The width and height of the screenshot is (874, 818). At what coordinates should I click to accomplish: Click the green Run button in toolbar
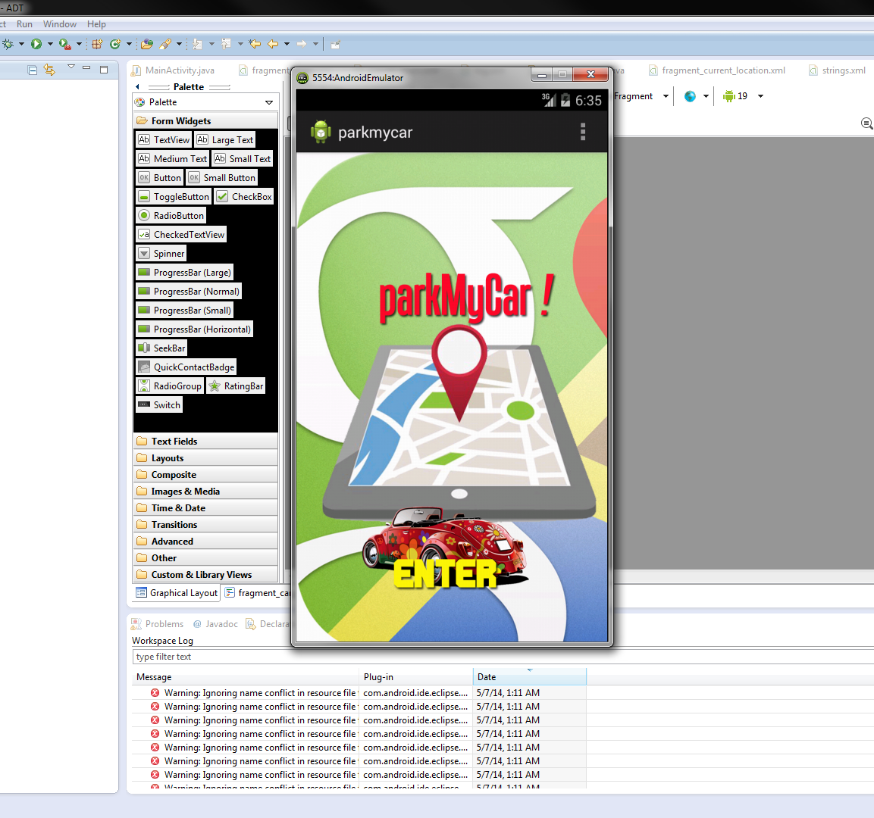pyautogui.click(x=36, y=44)
